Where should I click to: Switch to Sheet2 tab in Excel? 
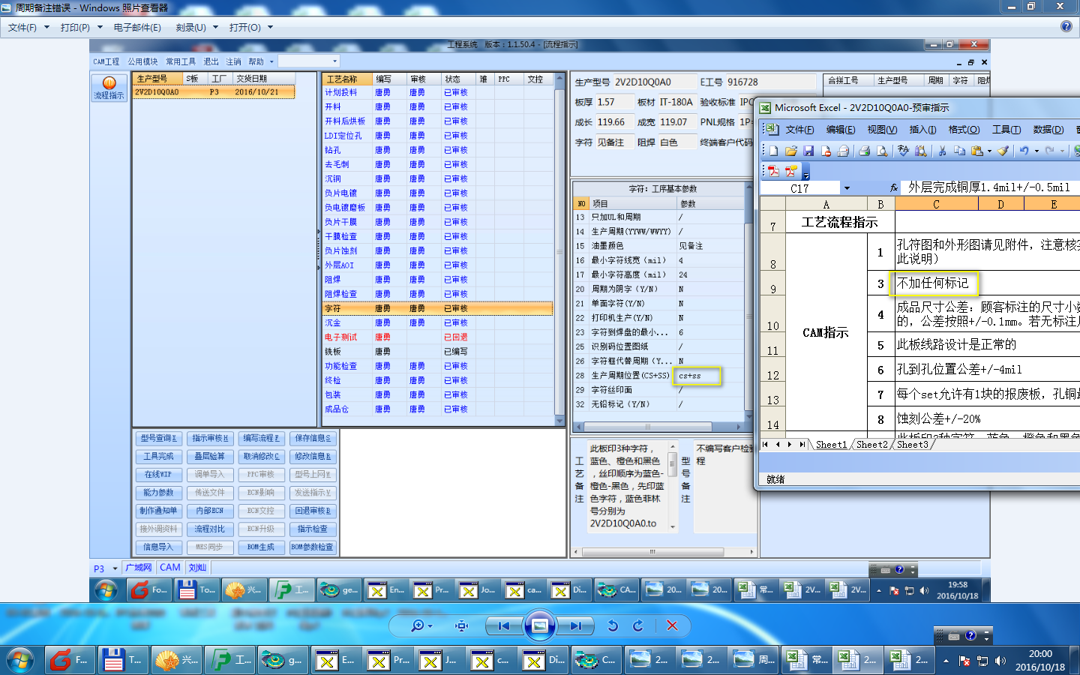click(x=871, y=445)
